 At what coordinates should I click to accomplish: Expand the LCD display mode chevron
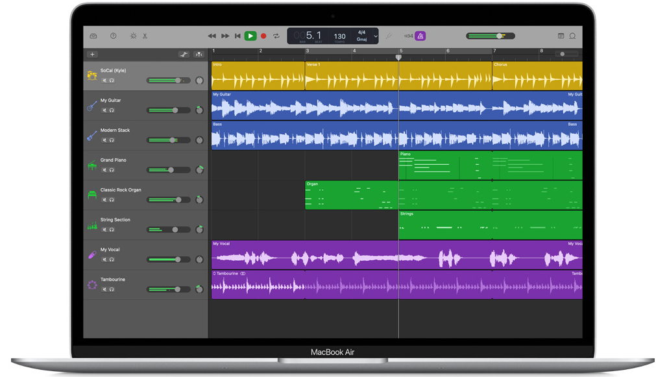pyautogui.click(x=375, y=36)
